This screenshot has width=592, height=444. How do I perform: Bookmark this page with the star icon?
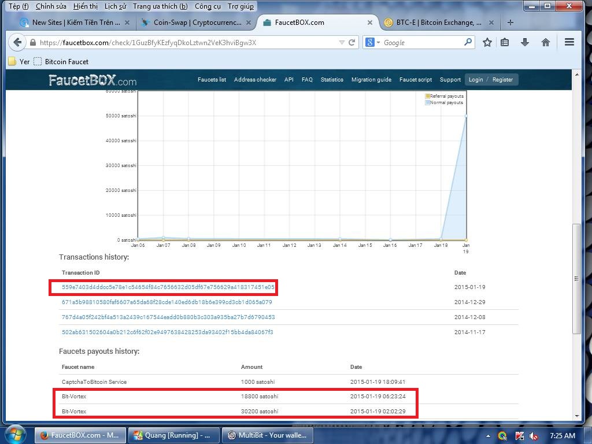[x=487, y=42]
